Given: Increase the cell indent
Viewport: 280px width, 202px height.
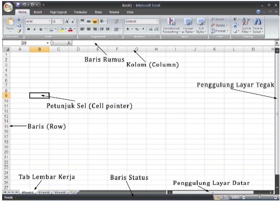Looking at the screenshot, I should tap(108, 29).
